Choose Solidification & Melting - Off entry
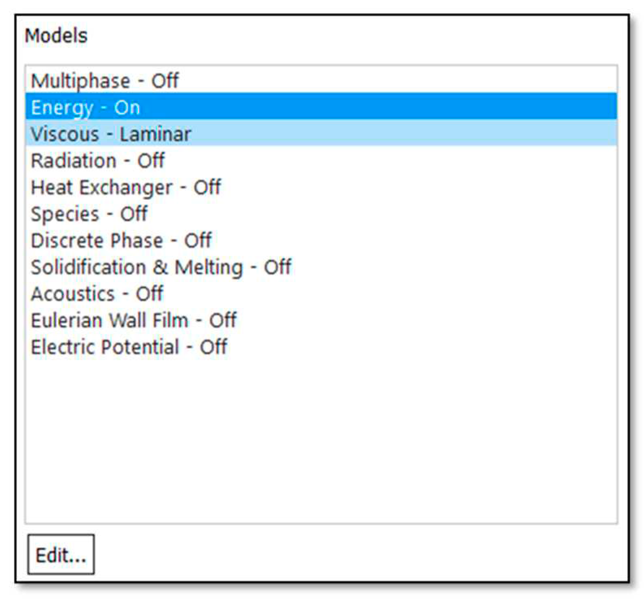This screenshot has height=599, width=644. tap(161, 267)
